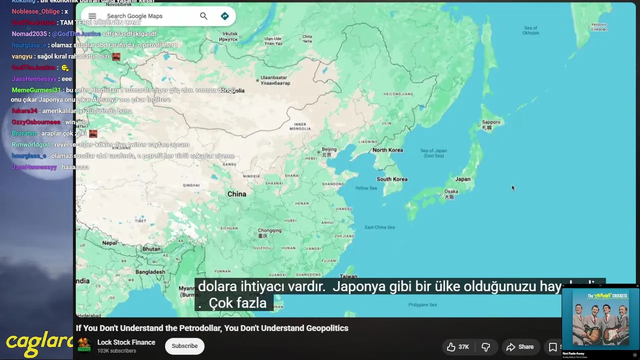Click the Brorahm chat username

(x=24, y=133)
